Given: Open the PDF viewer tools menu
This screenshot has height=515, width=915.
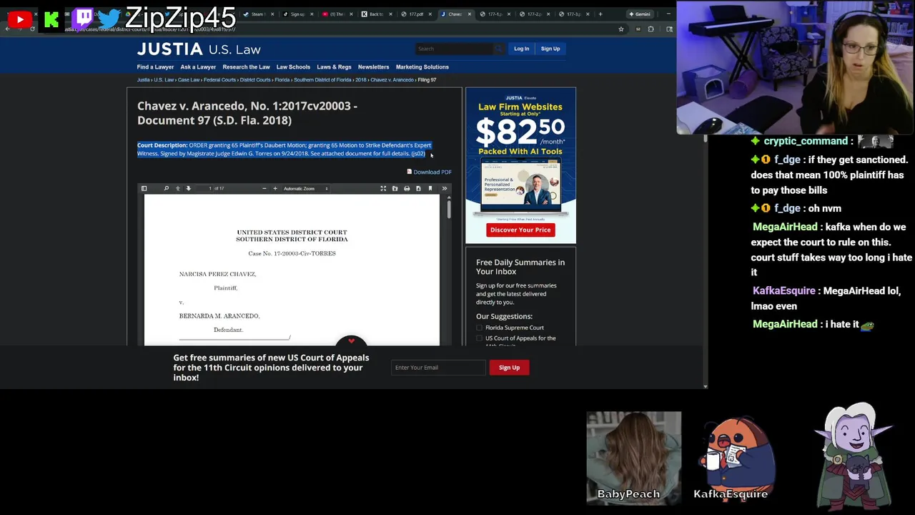Looking at the screenshot, I should point(444,189).
